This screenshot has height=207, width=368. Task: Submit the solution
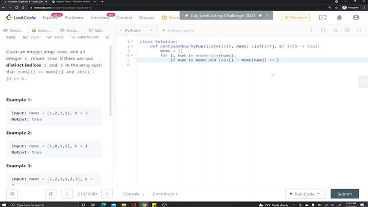point(344,194)
